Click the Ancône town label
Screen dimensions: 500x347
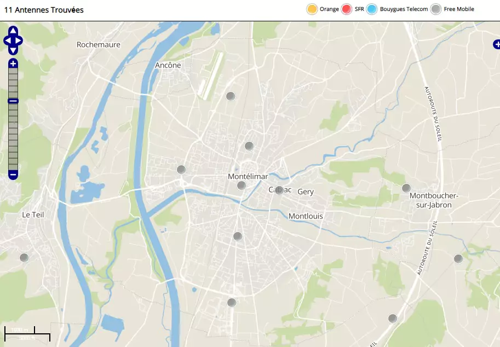[x=168, y=65]
